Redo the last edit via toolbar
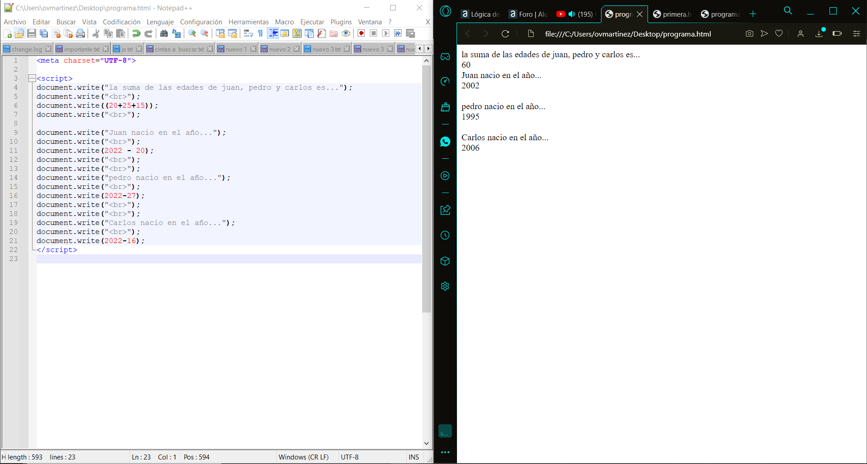Screen dimensions: 867x464 (148, 33)
